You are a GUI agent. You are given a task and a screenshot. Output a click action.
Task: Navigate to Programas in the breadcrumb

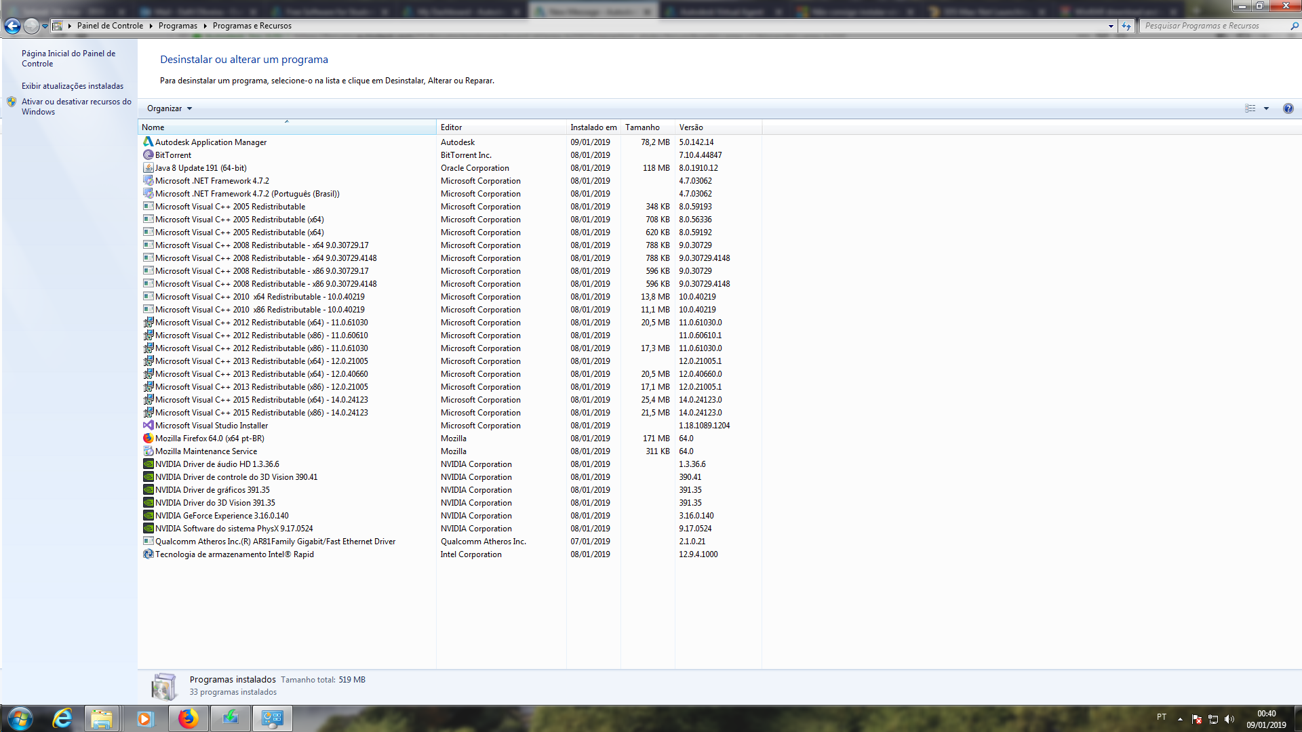[178, 25]
